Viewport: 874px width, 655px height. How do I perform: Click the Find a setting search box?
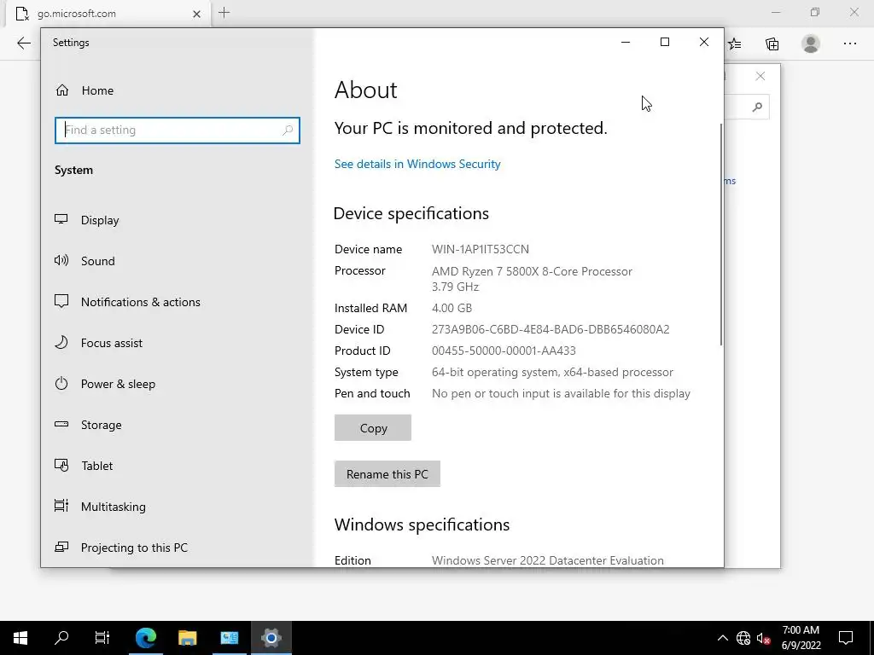pos(178,130)
